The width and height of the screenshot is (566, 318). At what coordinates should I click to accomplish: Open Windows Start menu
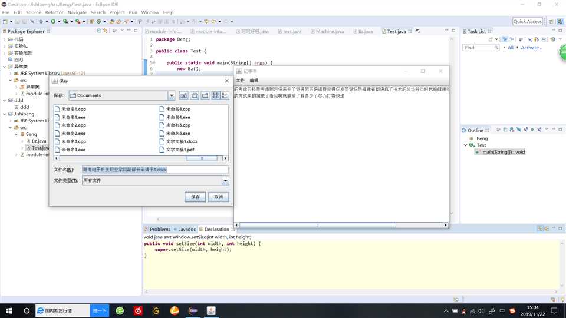[x=9, y=310]
